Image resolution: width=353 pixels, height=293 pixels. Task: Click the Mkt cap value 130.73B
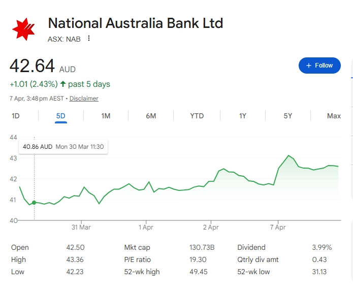202,247
